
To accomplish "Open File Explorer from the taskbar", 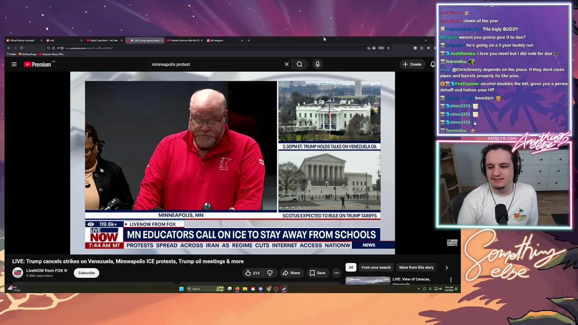I will tap(245, 289).
